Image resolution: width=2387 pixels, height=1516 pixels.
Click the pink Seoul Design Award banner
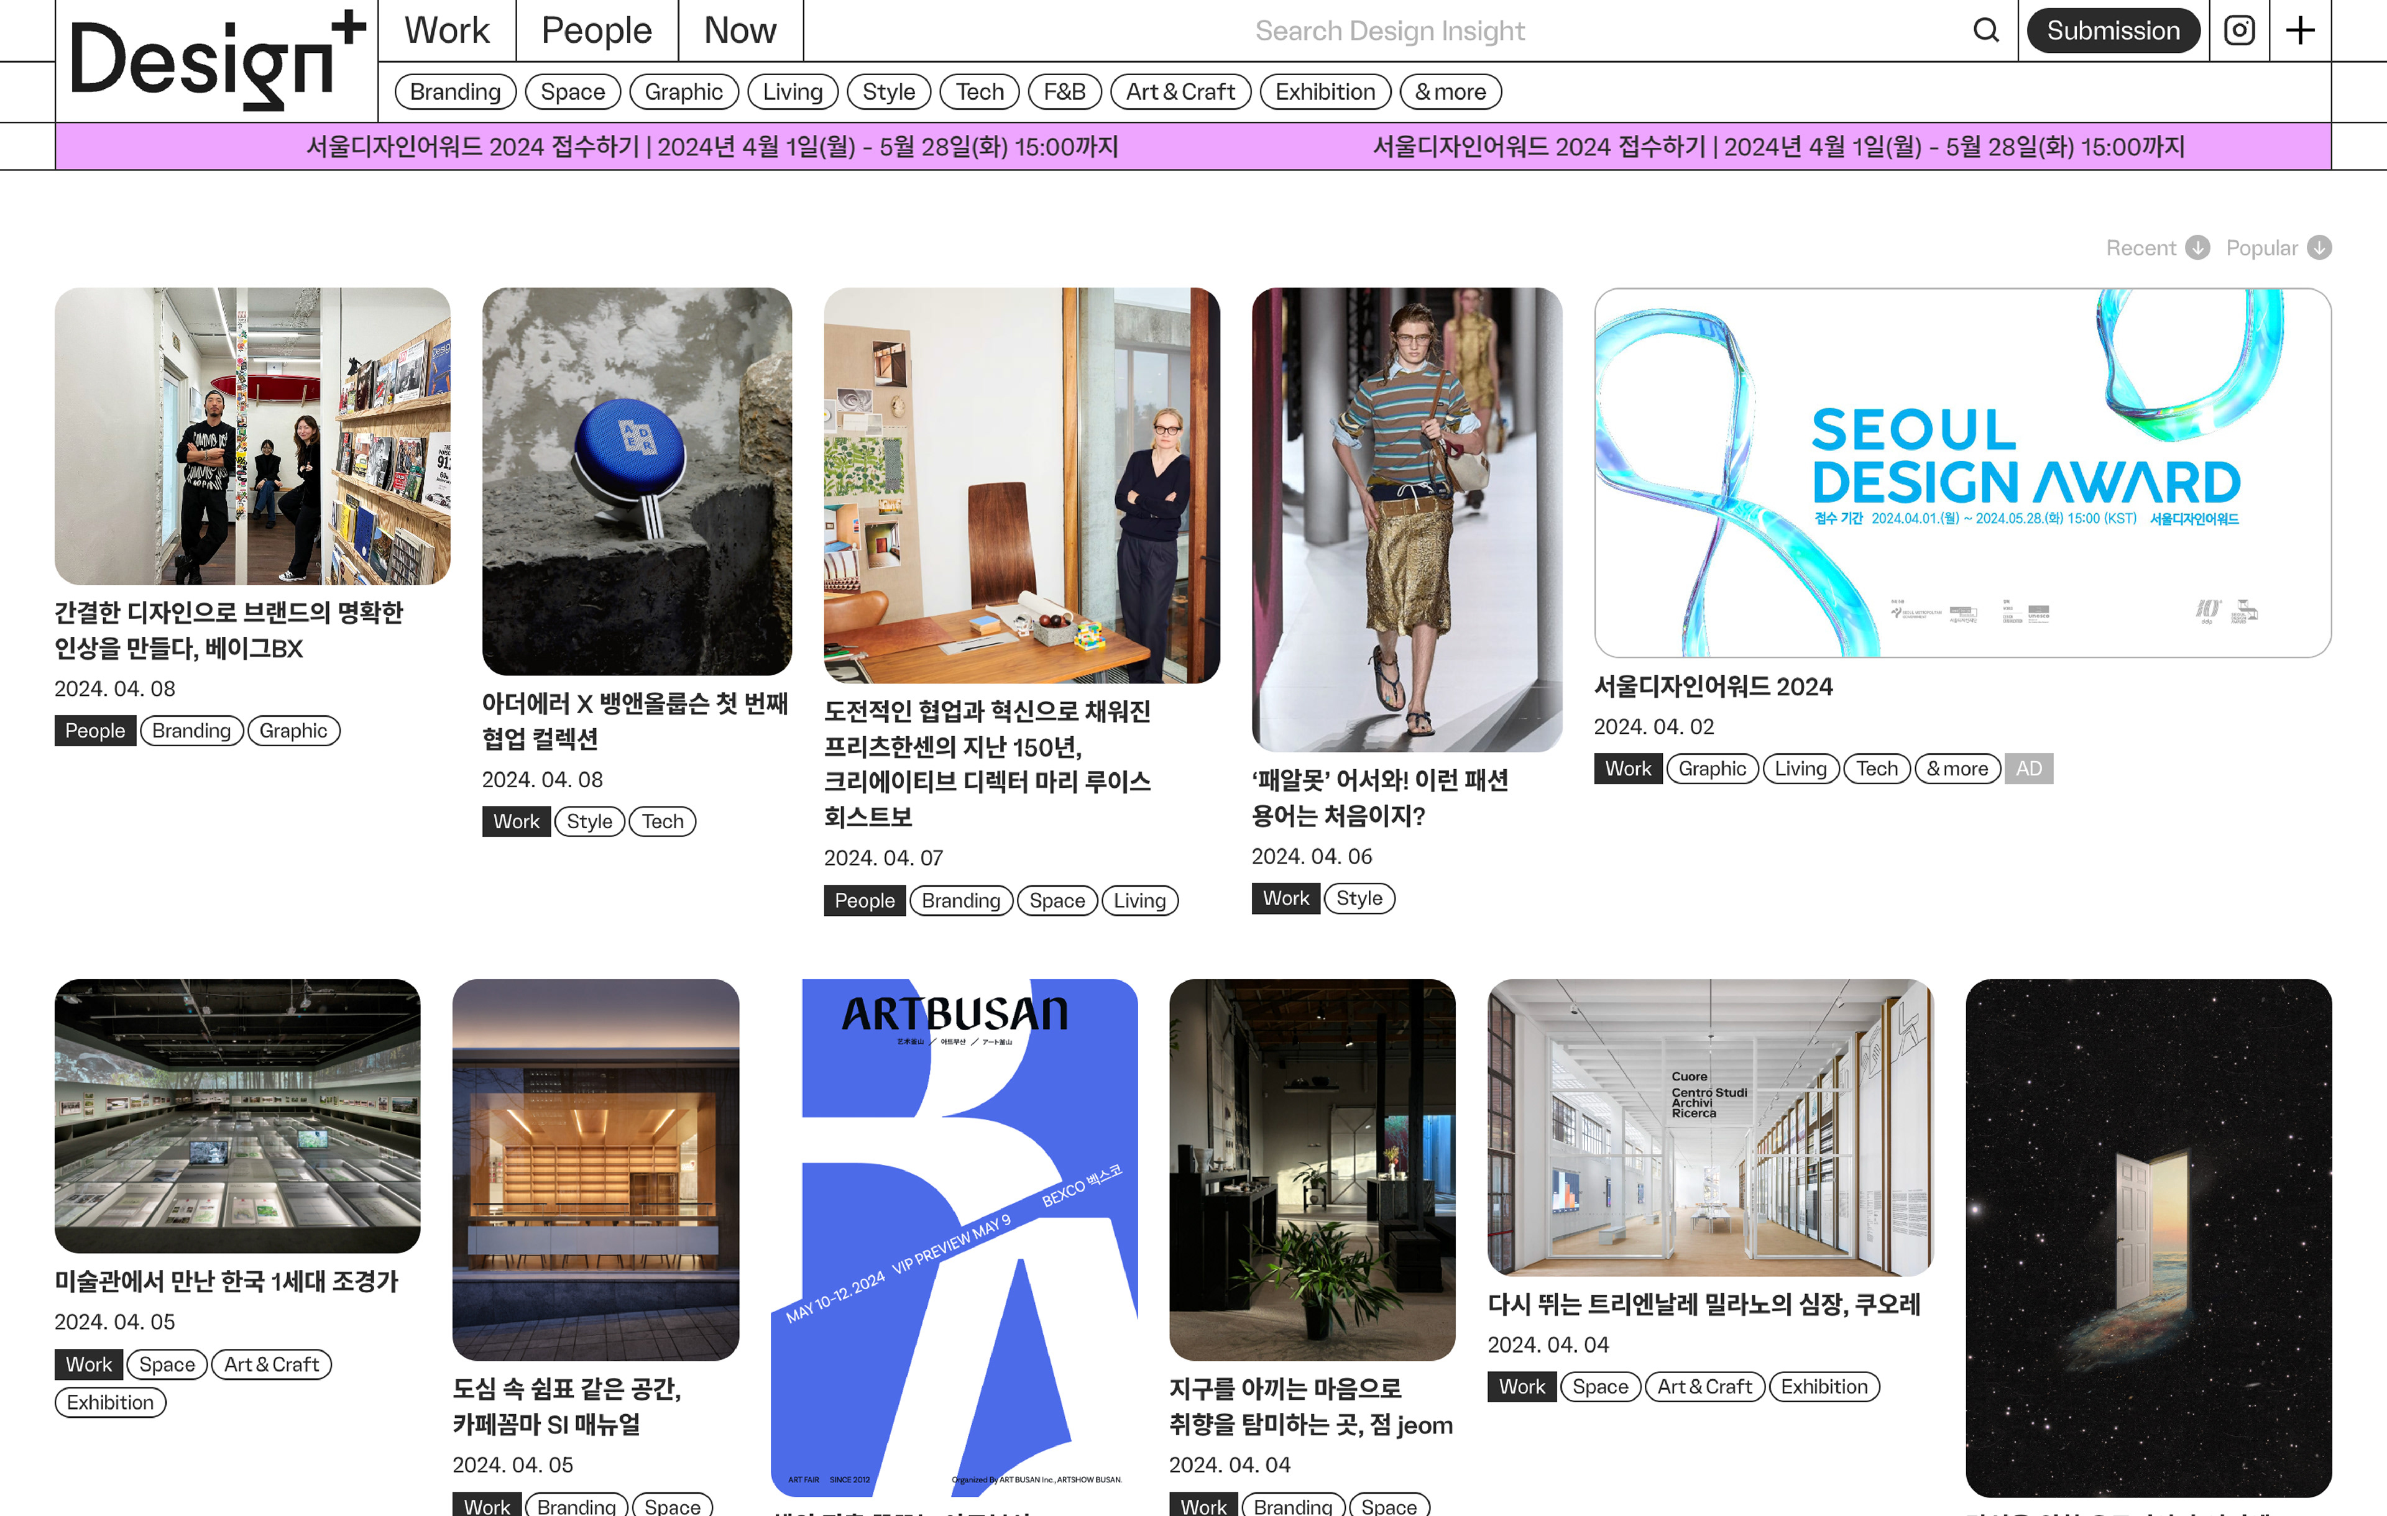tap(1193, 147)
